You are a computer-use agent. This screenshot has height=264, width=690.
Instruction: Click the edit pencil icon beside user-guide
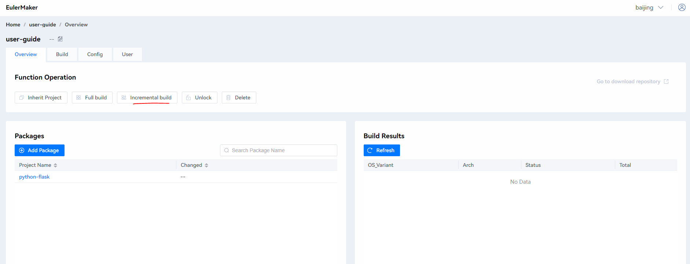point(60,39)
